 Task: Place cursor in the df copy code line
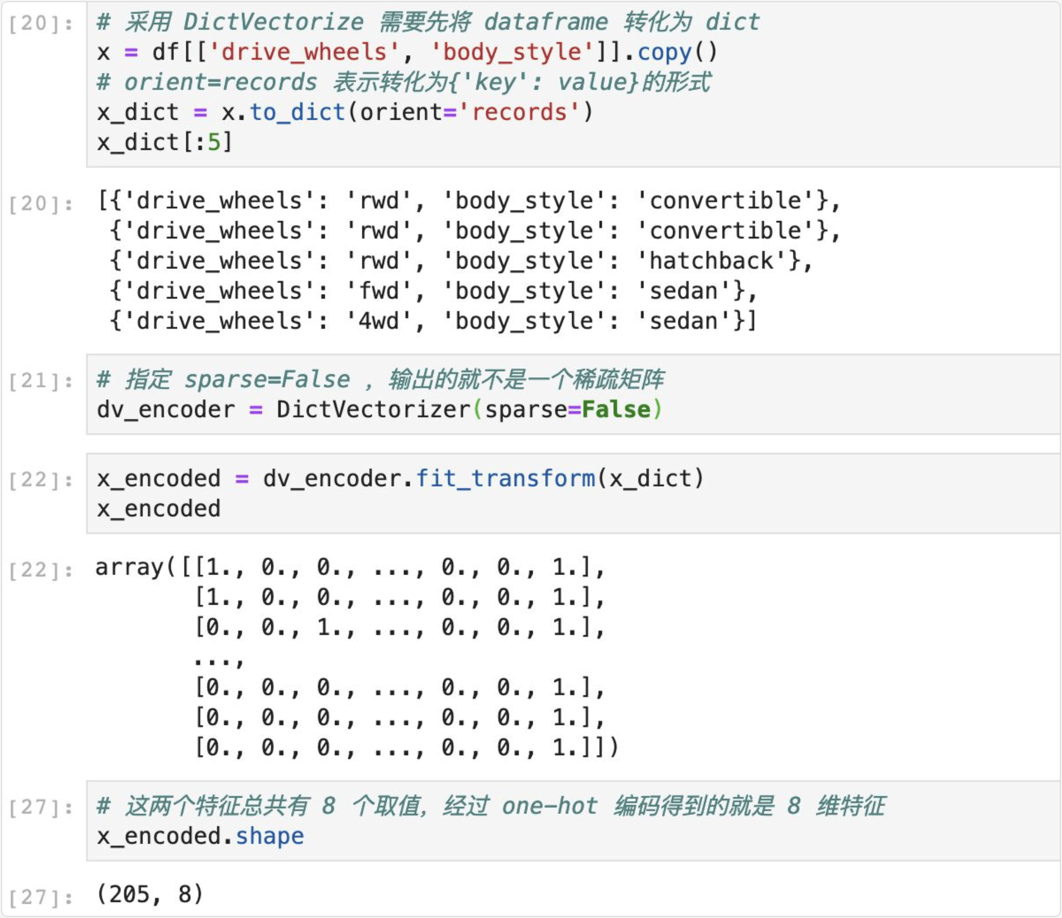tap(406, 53)
